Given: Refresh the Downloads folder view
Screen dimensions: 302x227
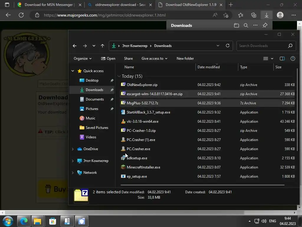Looking at the screenshot, I should [x=228, y=46].
